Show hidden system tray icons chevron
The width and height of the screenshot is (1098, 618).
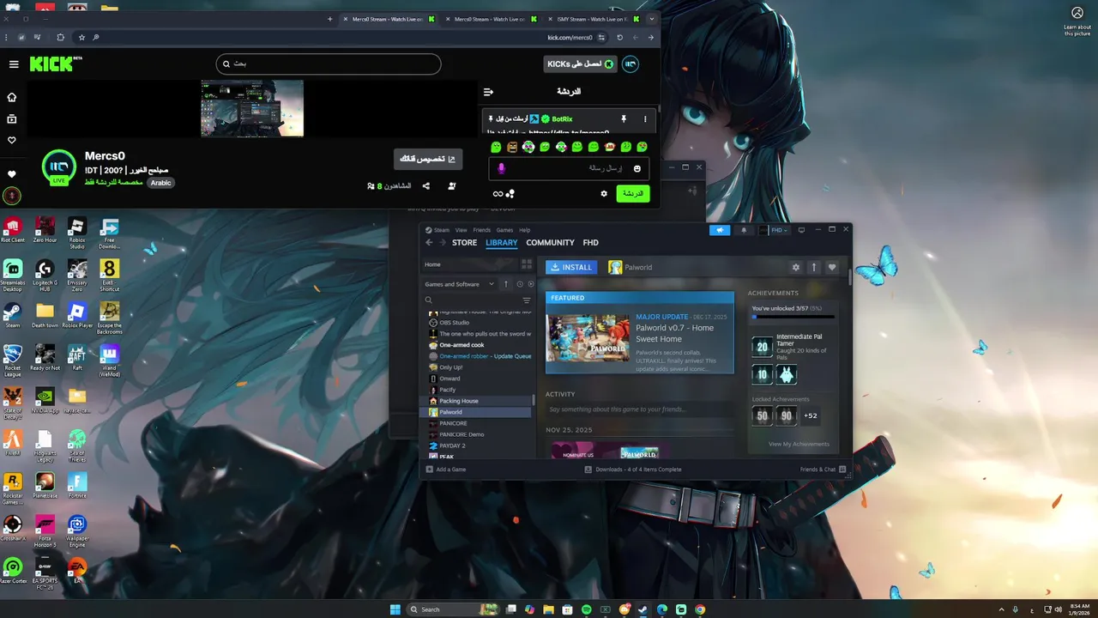(1000, 609)
